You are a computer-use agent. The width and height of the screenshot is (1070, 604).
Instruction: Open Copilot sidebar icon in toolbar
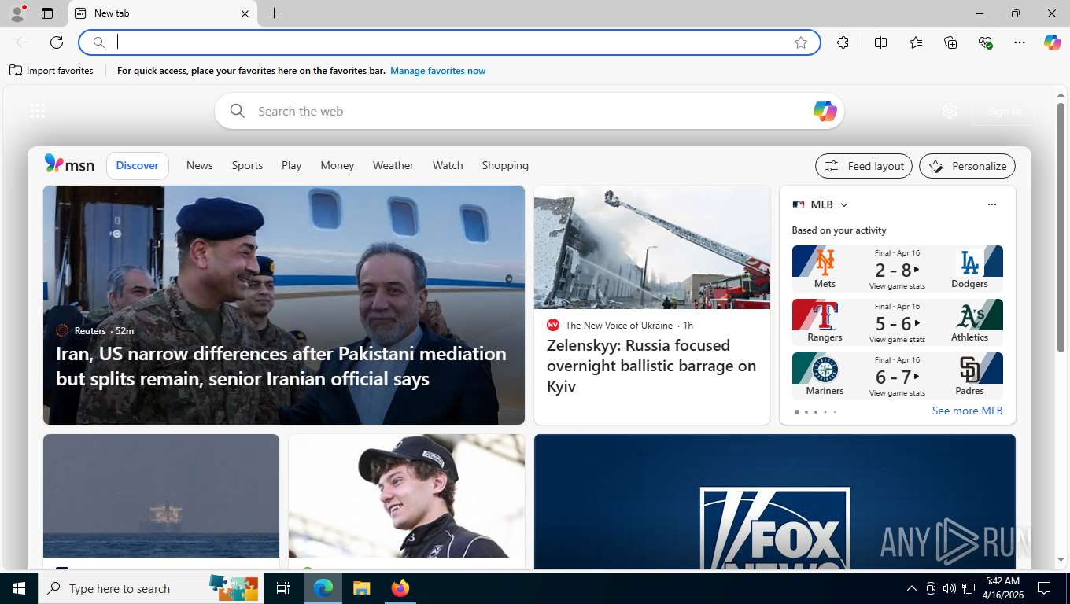coord(1053,42)
